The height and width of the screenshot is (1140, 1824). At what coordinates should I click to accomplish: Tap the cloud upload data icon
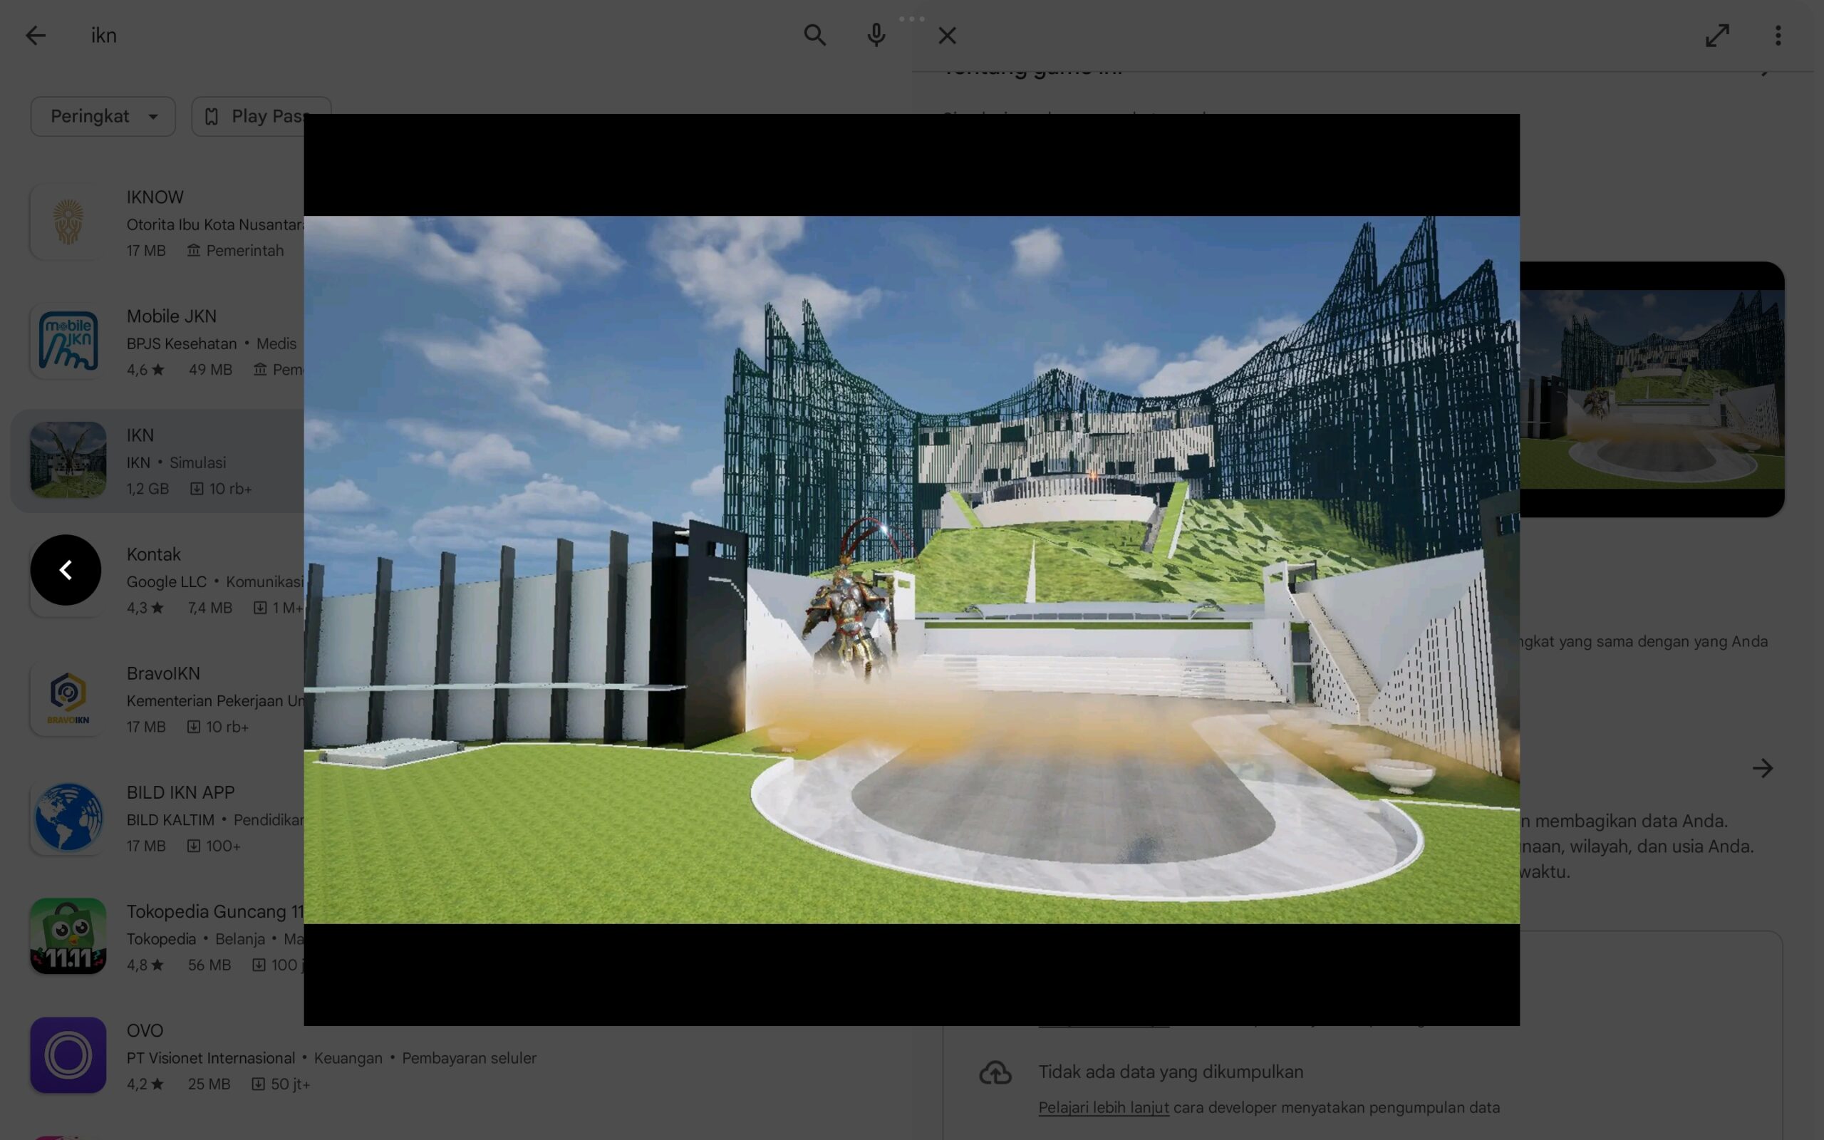click(995, 1072)
